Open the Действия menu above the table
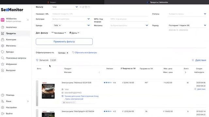This screenshot has width=209, height=117. click(199, 60)
